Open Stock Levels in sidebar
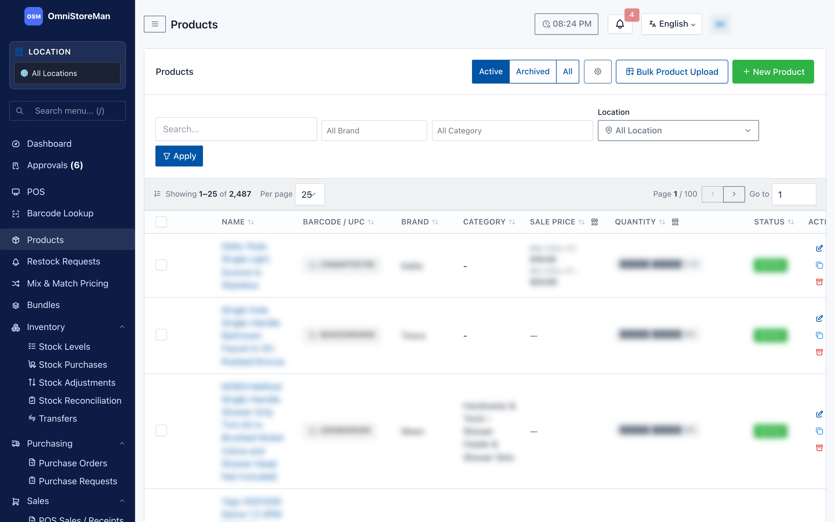The height and width of the screenshot is (522, 835). point(64,346)
